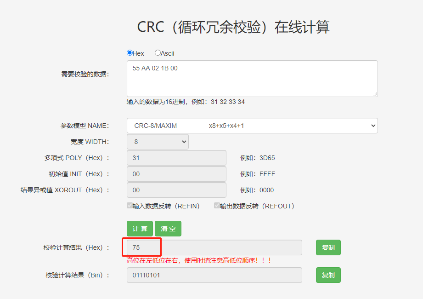The height and width of the screenshot is (299, 423).
Task: Enable the REFIN input data reversal checkbox
Action: pyautogui.click(x=130, y=205)
